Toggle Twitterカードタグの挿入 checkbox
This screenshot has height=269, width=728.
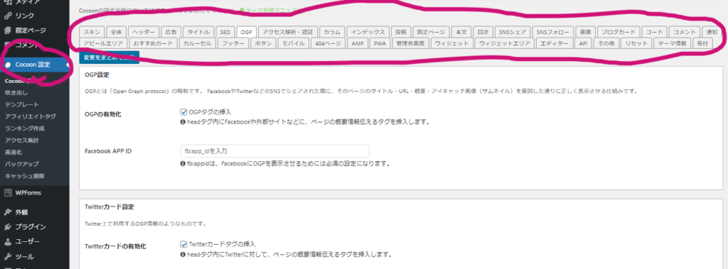[x=183, y=243]
